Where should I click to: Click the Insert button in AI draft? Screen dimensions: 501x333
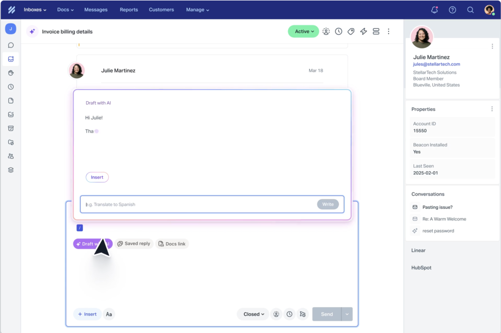pos(97,177)
